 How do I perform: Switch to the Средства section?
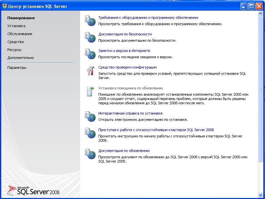point(15,42)
